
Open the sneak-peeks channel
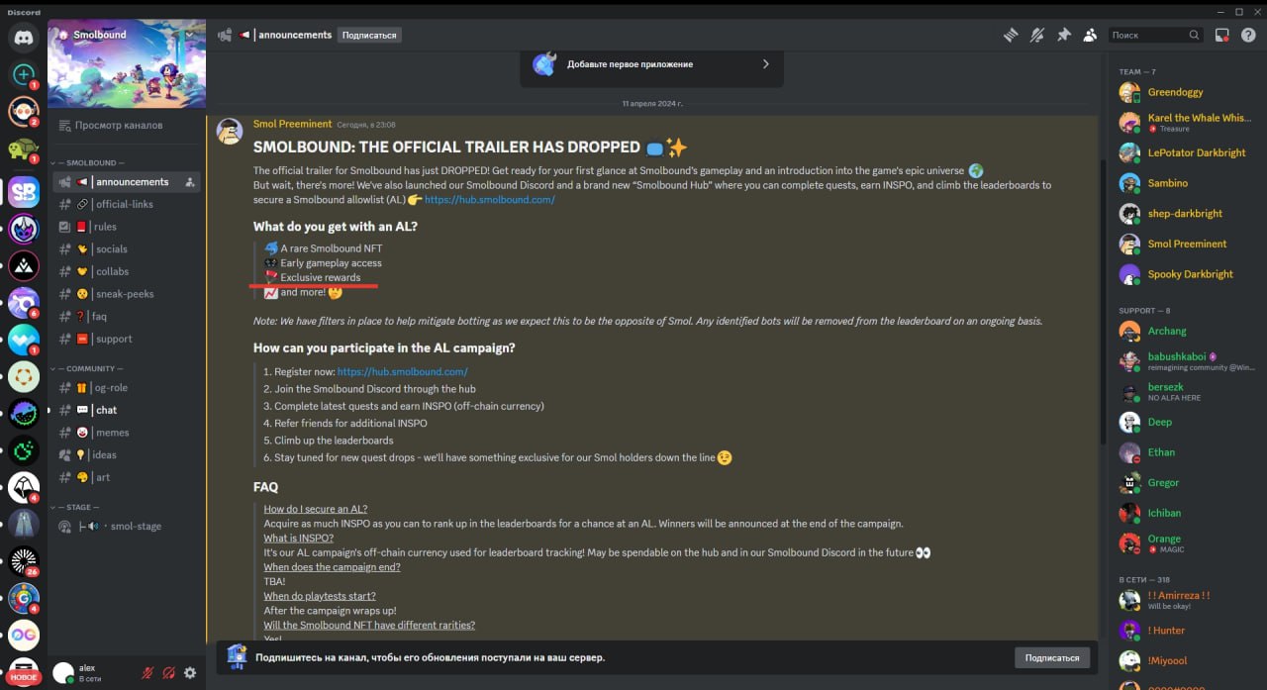127,294
